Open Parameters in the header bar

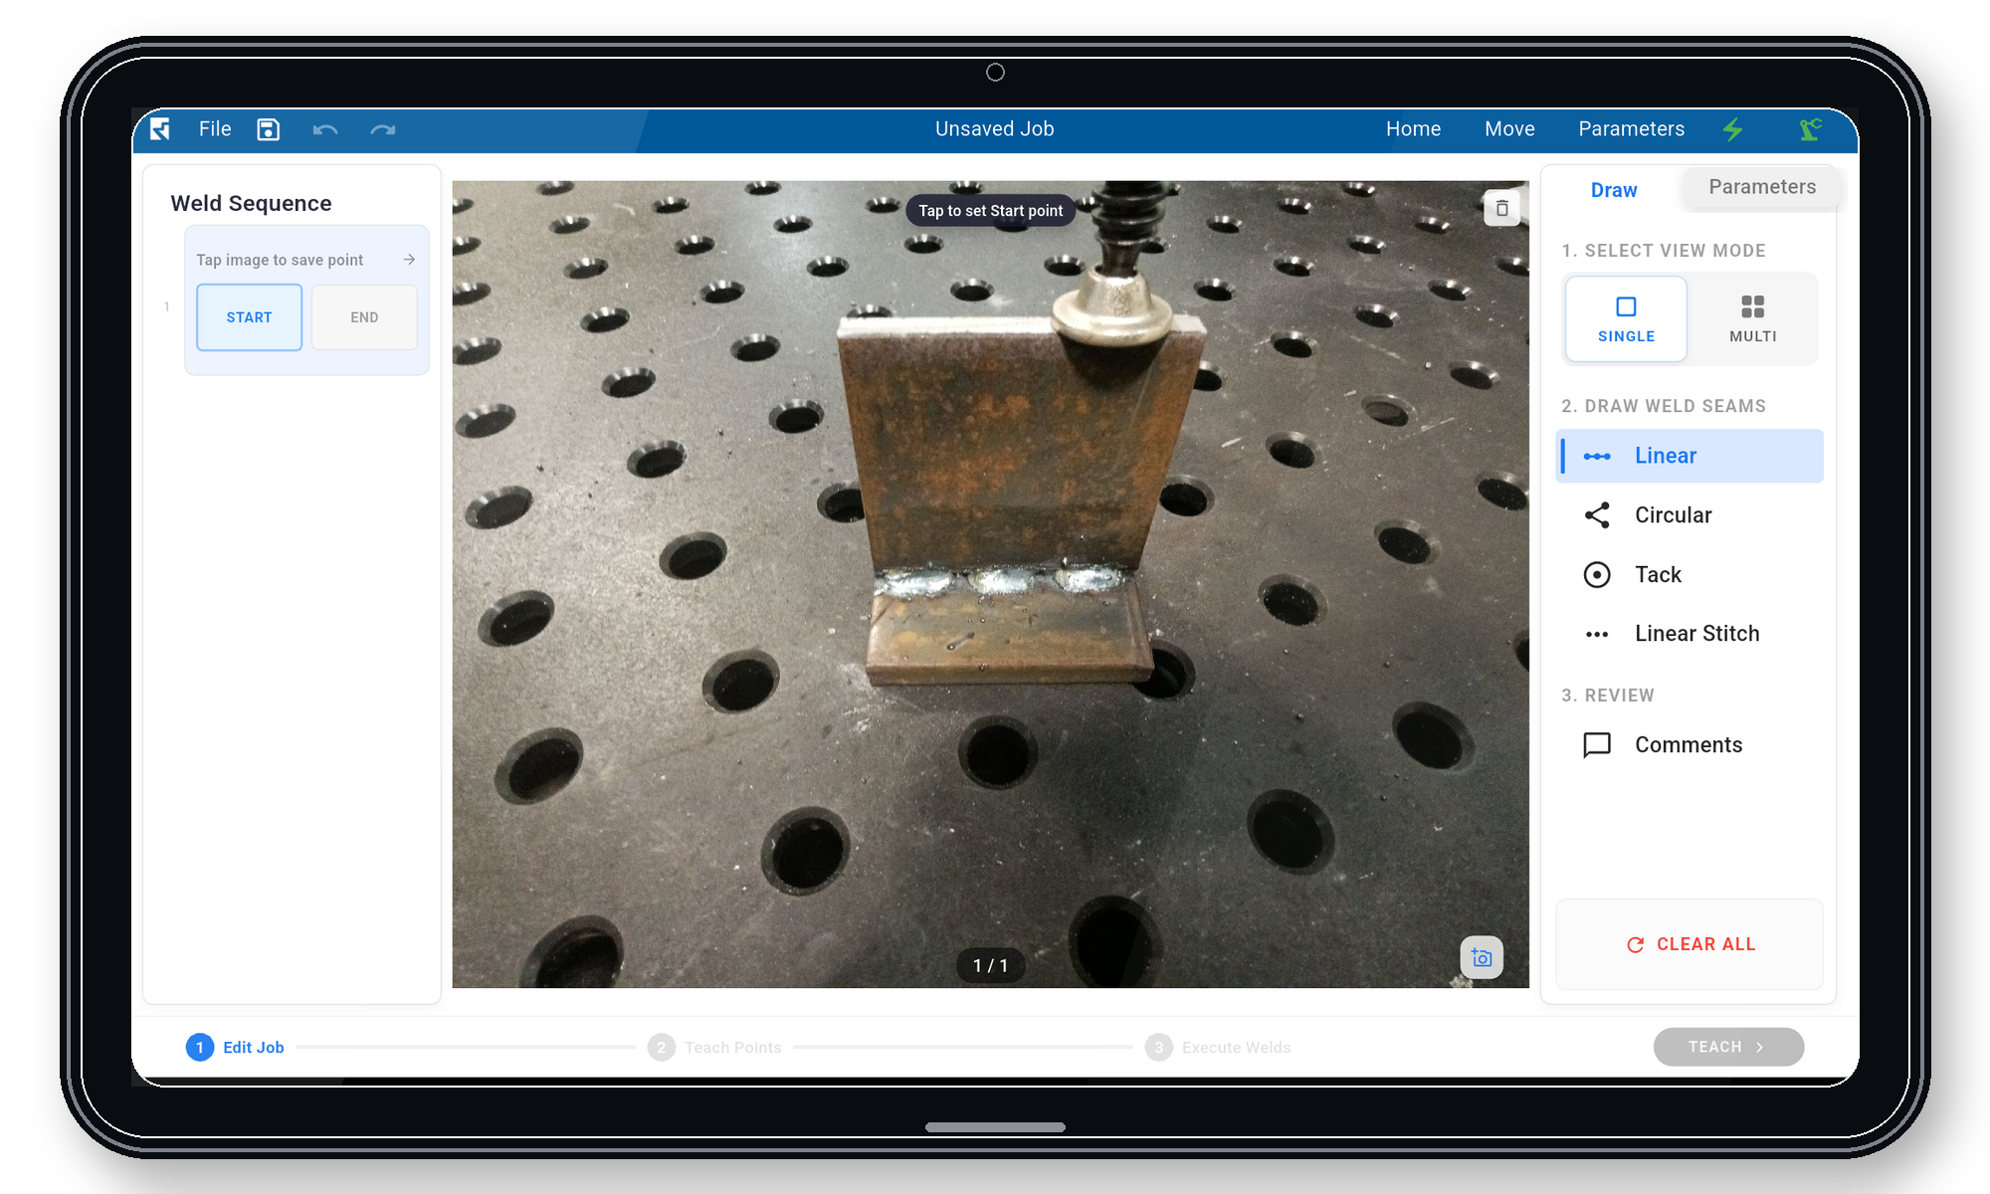coord(1631,129)
